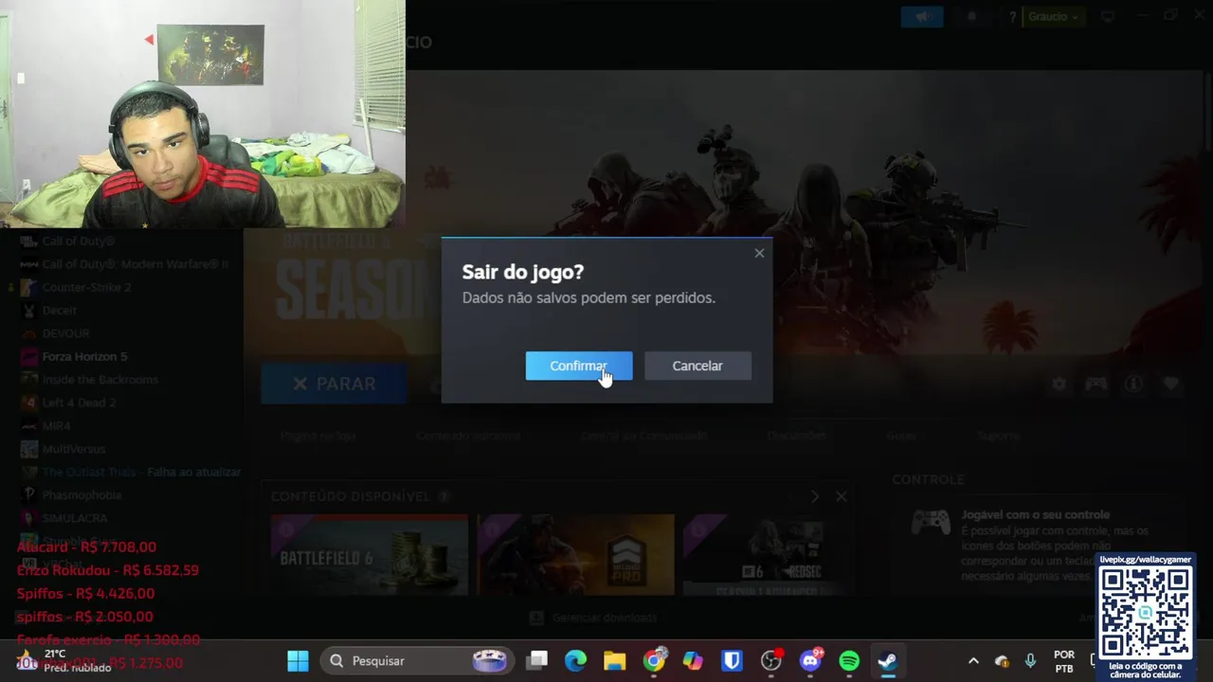Viewport: 1213px width, 682px height.
Task: Select Phasmophobia in library list
Action: (81, 494)
